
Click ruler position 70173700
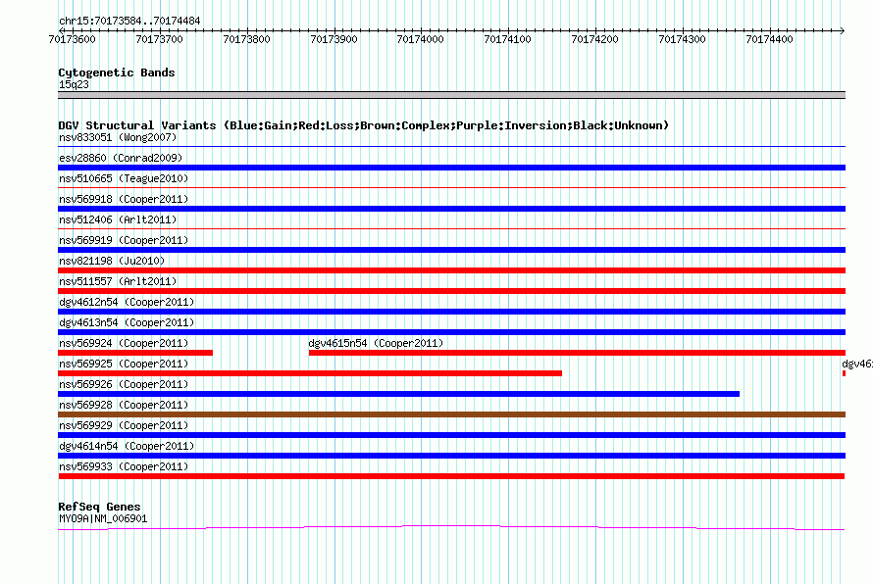pos(159,39)
